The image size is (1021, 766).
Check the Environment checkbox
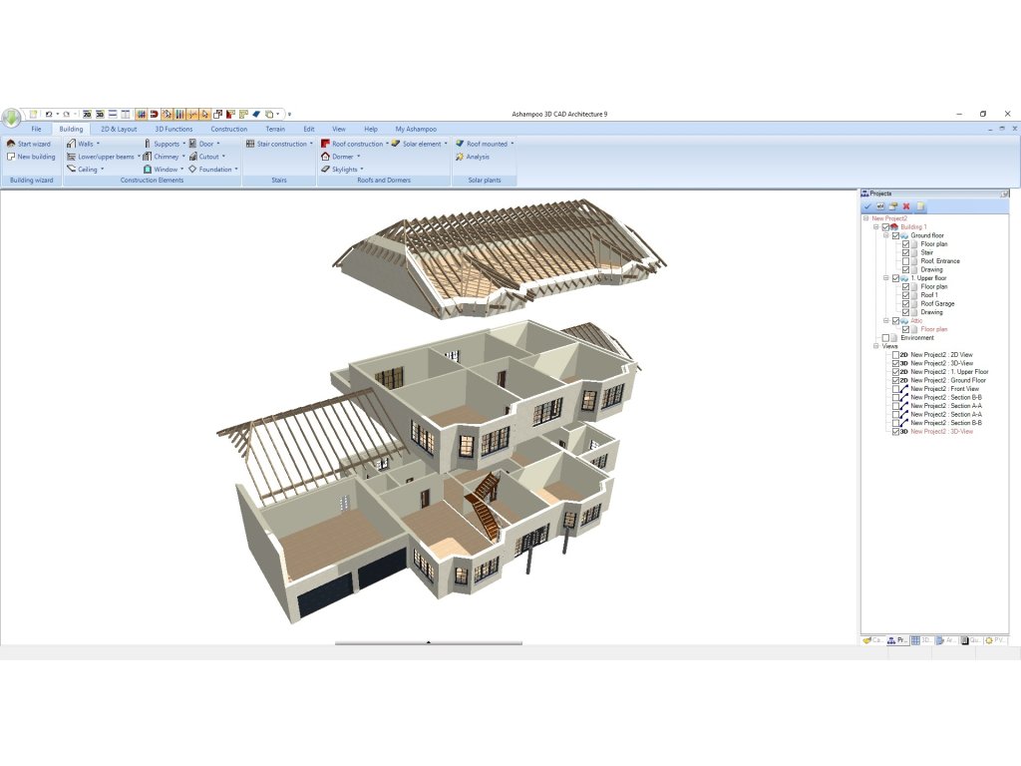click(x=886, y=338)
